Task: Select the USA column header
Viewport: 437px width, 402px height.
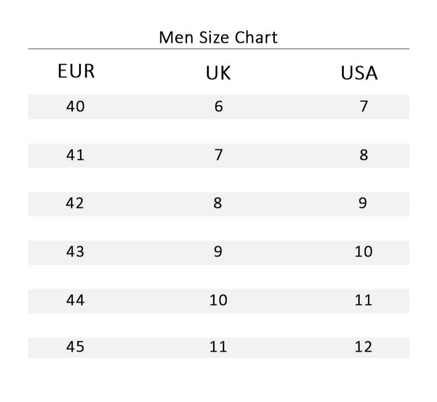Action: coord(359,73)
